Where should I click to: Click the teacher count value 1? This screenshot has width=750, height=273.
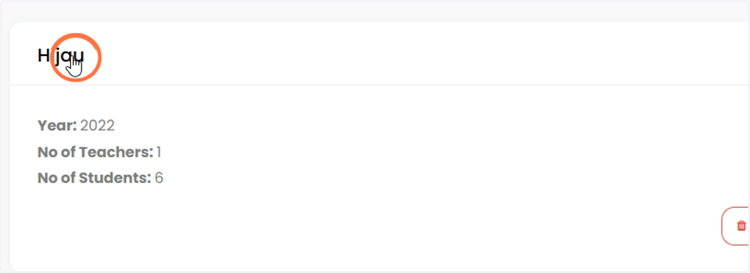(159, 151)
